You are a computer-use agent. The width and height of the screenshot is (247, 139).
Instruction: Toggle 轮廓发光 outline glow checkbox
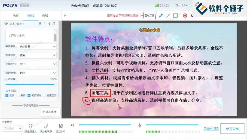(29, 95)
